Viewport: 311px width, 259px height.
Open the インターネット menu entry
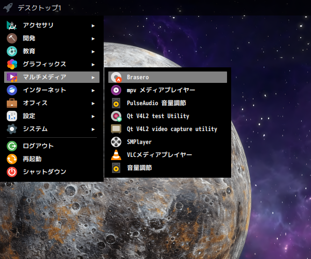pyautogui.click(x=52, y=90)
